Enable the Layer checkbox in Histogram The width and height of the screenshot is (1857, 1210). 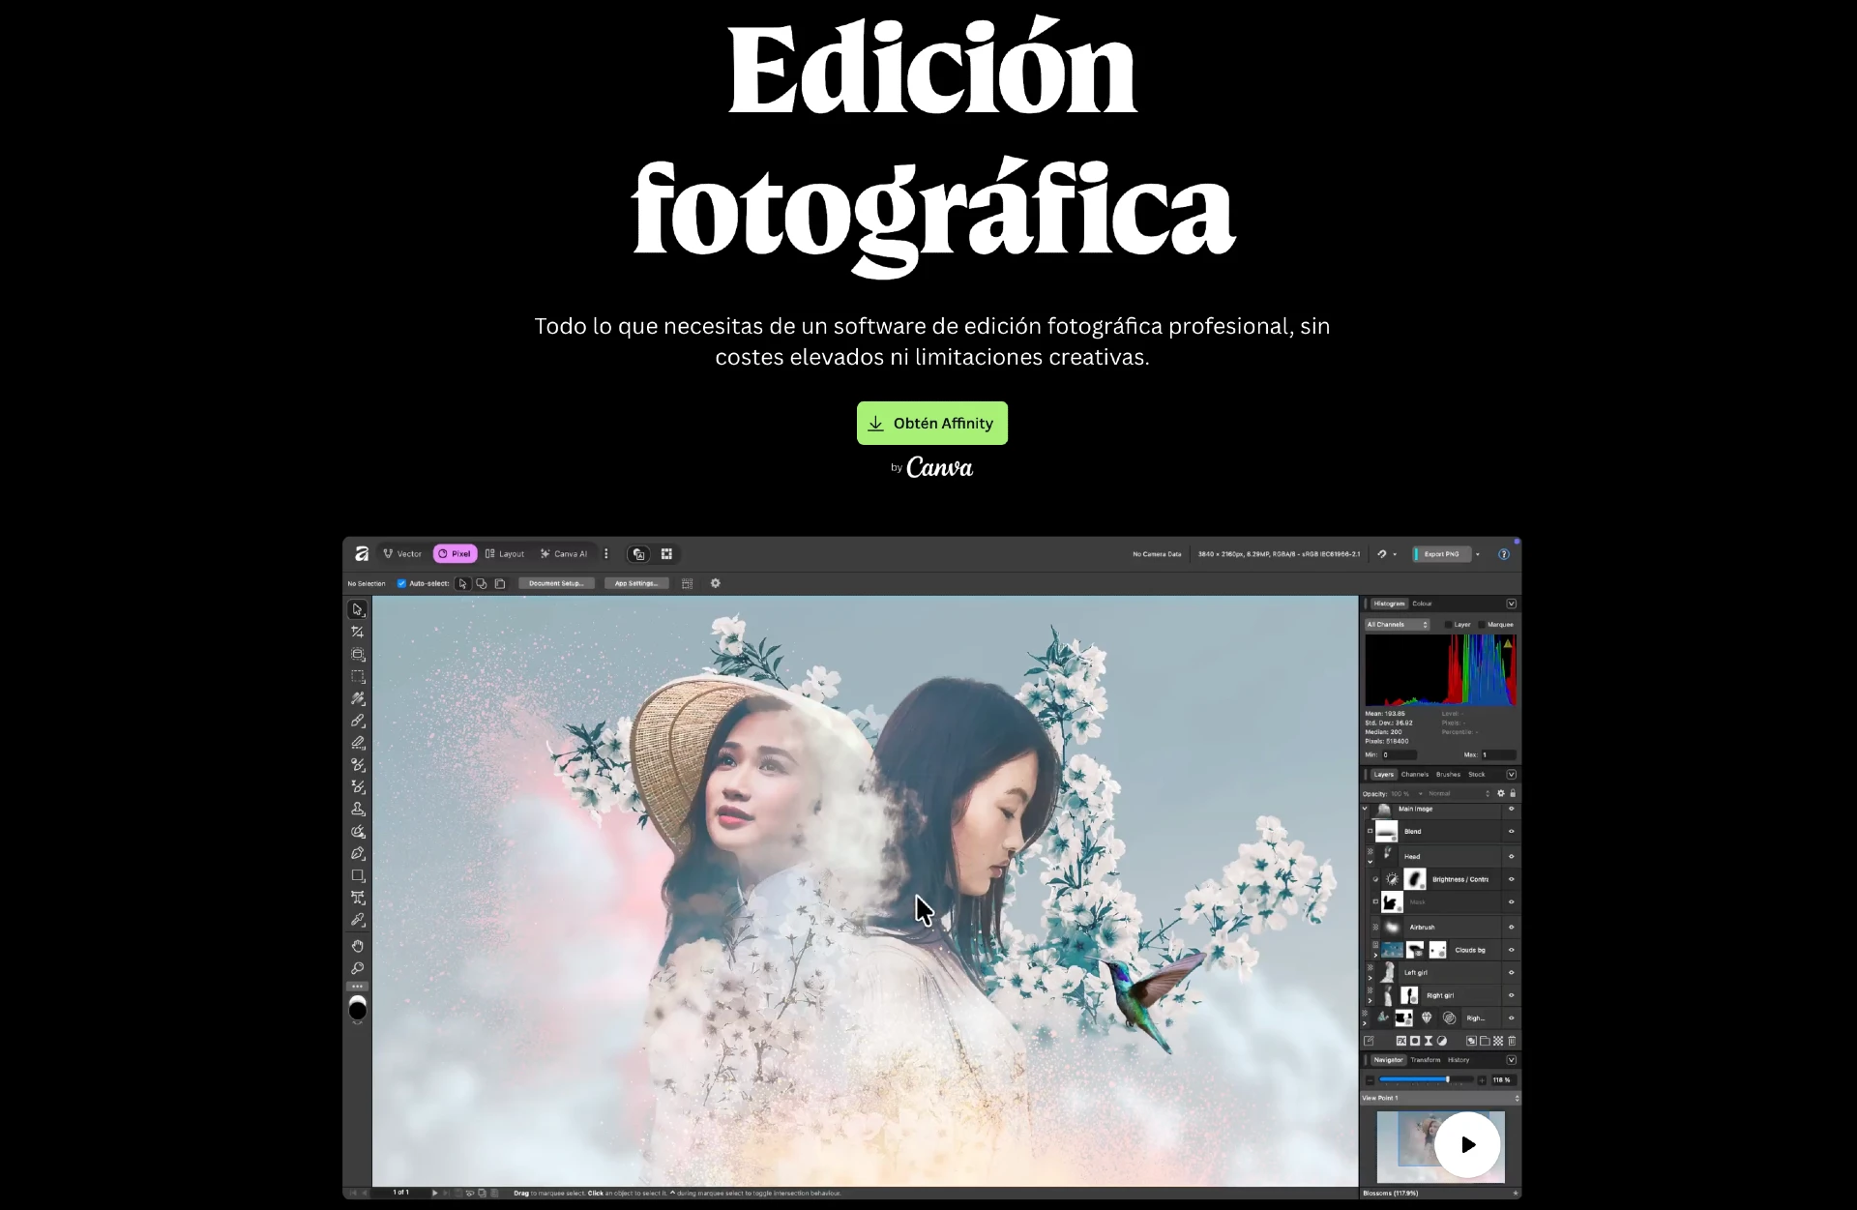point(1449,625)
